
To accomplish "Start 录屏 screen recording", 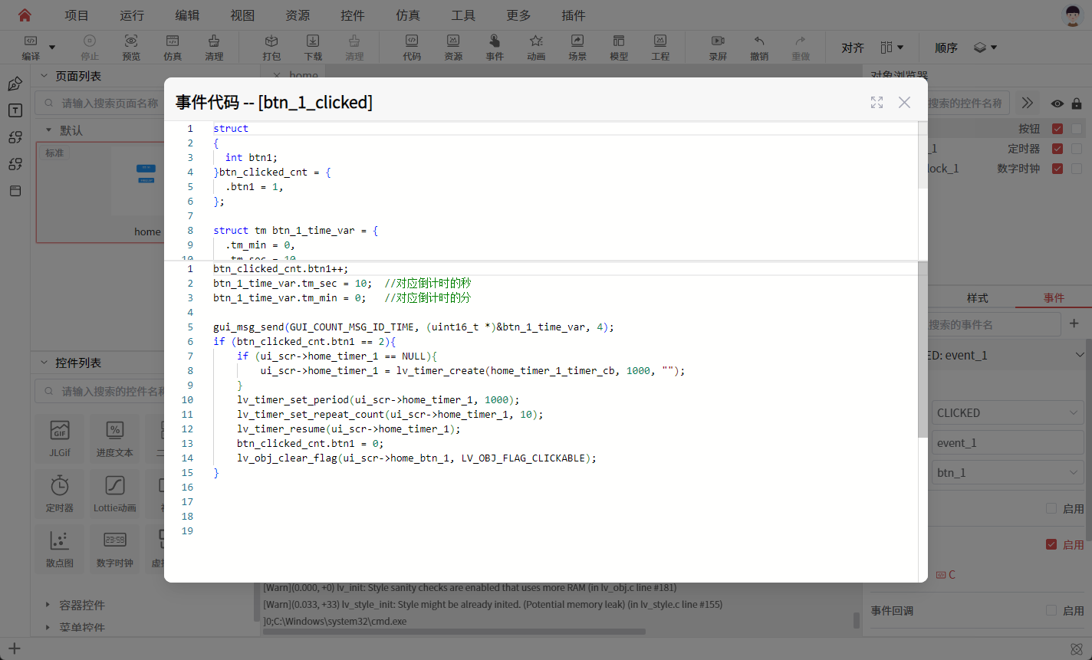I will (x=718, y=48).
